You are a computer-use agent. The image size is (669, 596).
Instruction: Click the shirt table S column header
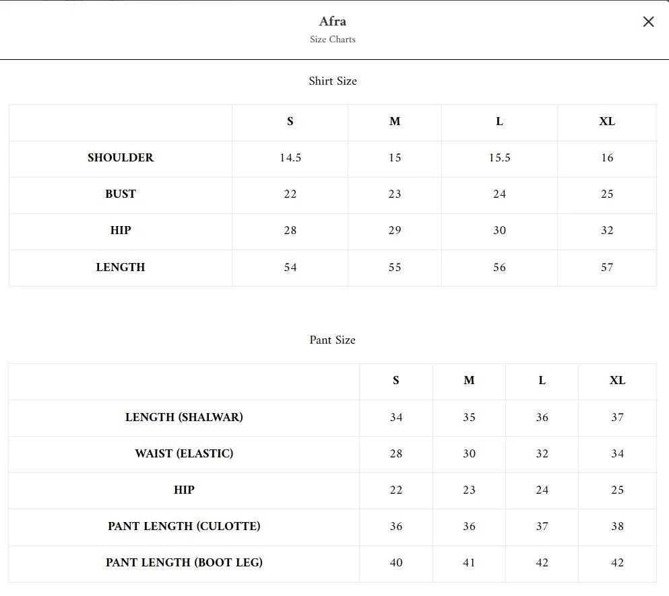(290, 122)
